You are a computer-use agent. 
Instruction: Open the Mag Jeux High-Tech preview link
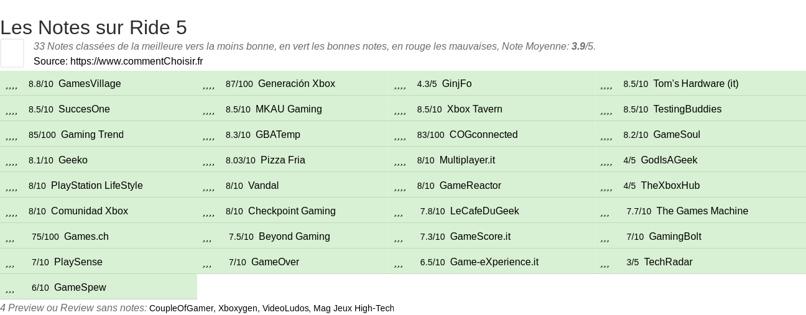pyautogui.click(x=354, y=308)
